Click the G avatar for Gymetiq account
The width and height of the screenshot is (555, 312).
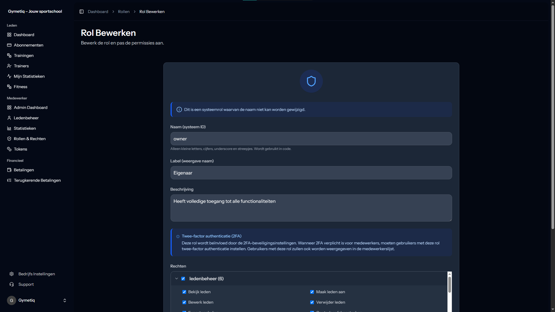[12, 300]
